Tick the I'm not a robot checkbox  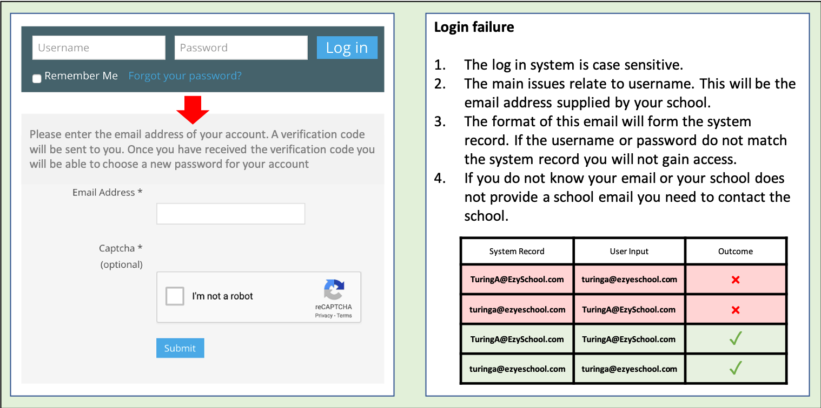pos(175,296)
